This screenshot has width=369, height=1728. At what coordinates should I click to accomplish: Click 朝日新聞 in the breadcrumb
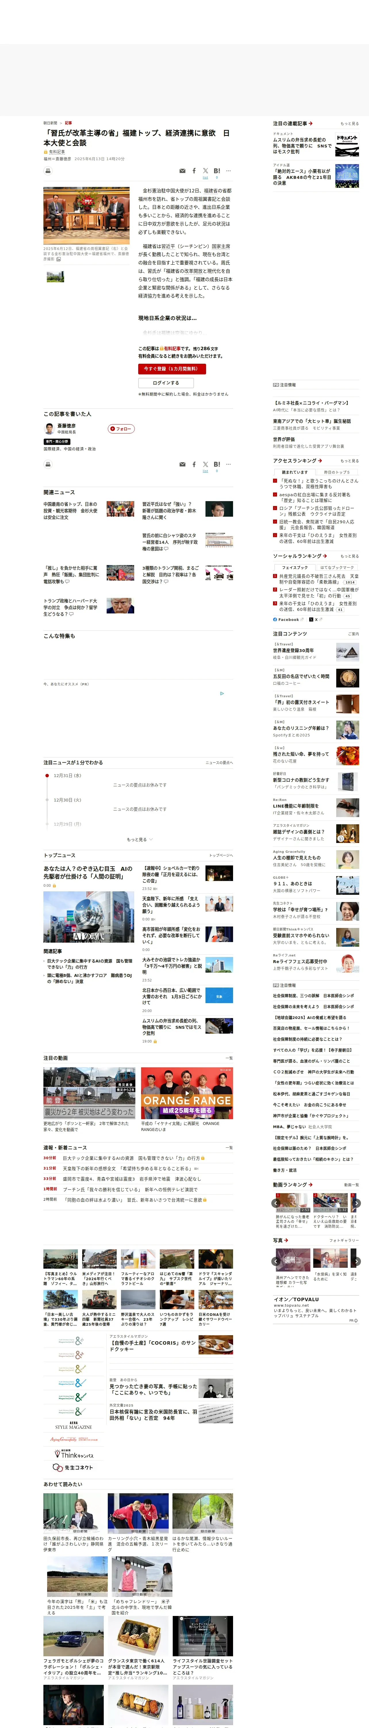click(50, 124)
